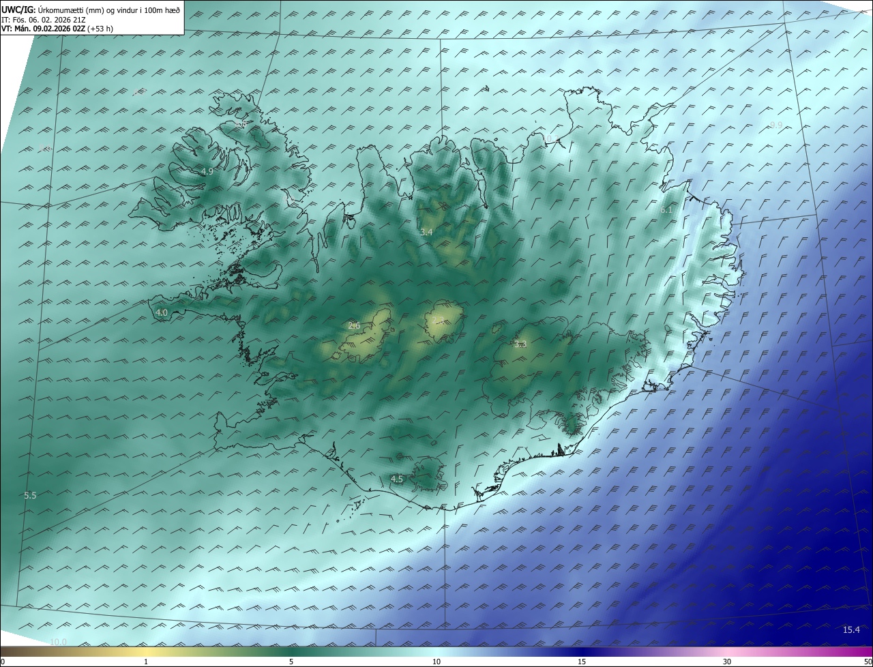Click the UWC/IG map title text

point(91,10)
